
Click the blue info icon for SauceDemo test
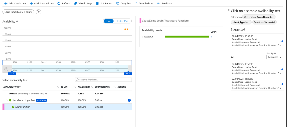coord(129,100)
